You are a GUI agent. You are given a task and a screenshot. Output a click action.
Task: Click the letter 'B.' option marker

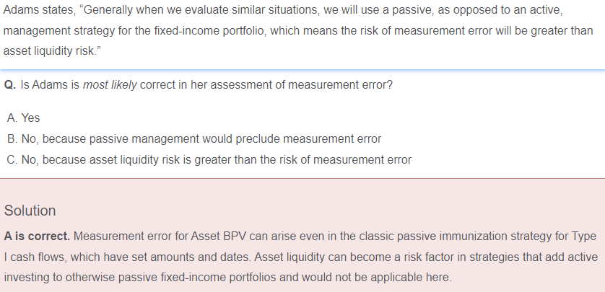point(11,138)
